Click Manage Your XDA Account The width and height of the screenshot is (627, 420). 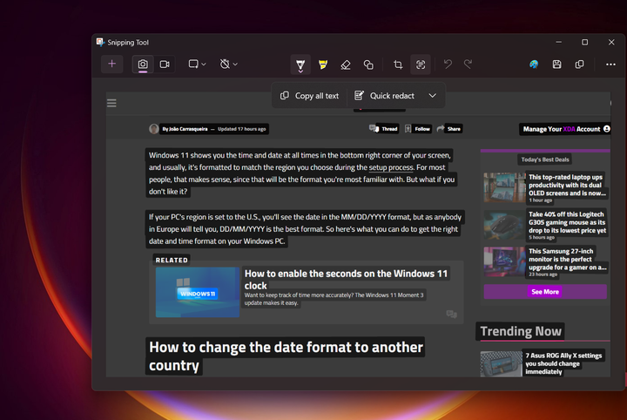[566, 129]
